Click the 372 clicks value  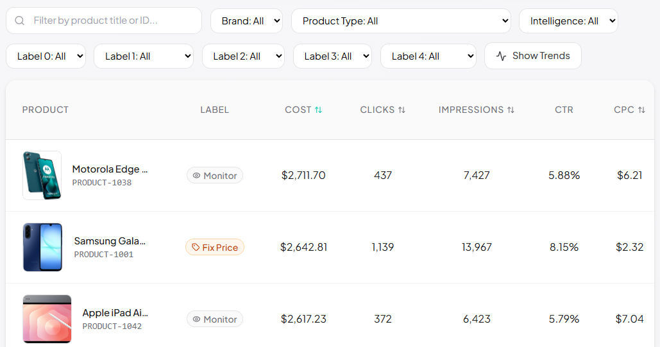click(x=383, y=319)
